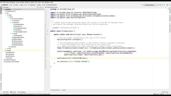Collapse the main folder in tree
Viewport: 171px width, 96px height.
coord(6,15)
